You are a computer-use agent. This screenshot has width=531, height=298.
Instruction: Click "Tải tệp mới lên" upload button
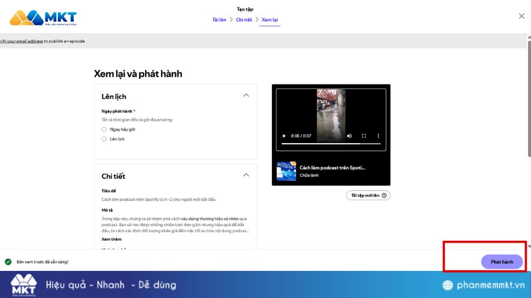click(368, 195)
